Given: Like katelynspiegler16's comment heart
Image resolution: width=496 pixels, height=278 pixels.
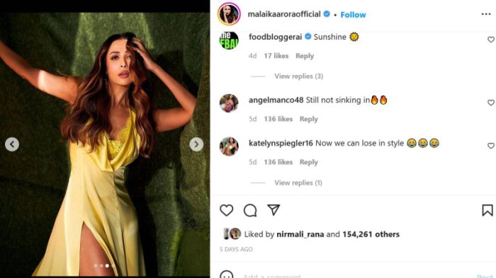Looking at the screenshot, I should click(490, 146).
